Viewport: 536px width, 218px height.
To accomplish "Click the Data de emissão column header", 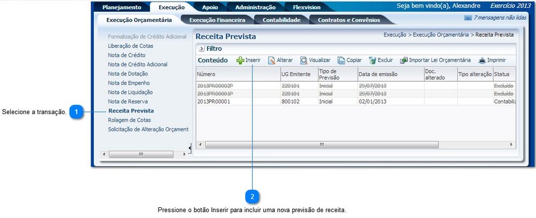I will [379, 74].
